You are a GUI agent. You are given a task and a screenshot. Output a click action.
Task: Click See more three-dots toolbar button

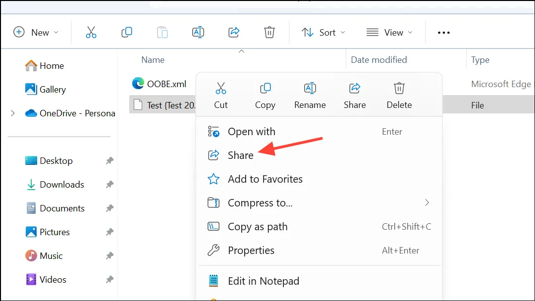pyautogui.click(x=443, y=32)
